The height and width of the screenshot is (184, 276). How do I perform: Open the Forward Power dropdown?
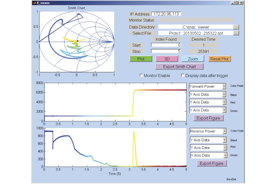pos(208,86)
